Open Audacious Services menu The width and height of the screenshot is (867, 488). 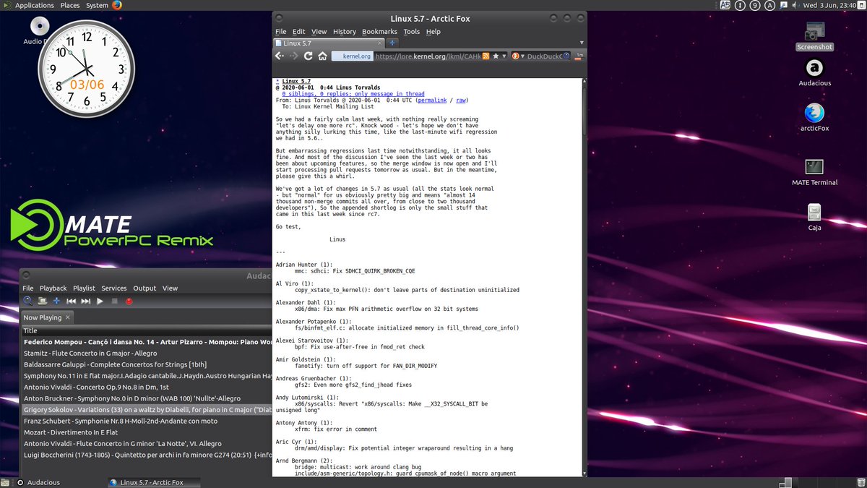click(x=114, y=288)
